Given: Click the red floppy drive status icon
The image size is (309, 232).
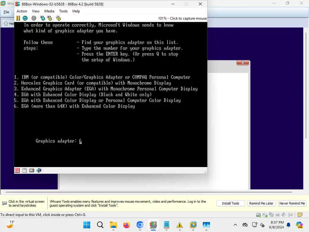Looking at the screenshot, I should 17,170.
